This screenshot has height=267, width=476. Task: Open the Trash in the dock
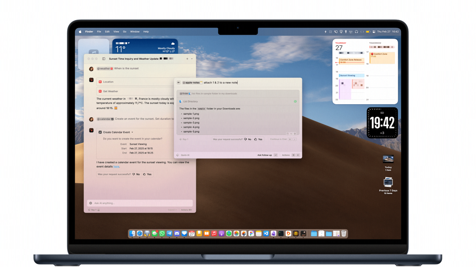coord(344,234)
